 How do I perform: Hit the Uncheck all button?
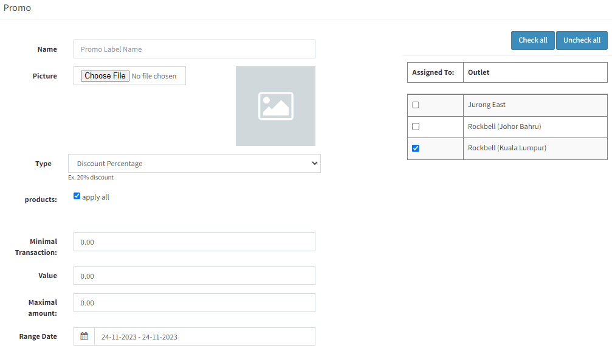(x=582, y=40)
